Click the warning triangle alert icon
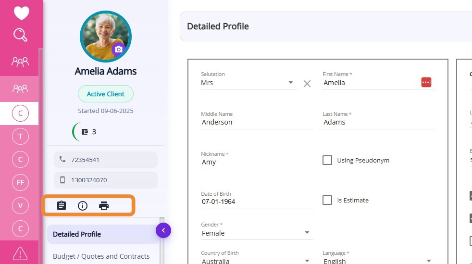The width and height of the screenshot is (472, 264). pyautogui.click(x=20, y=252)
